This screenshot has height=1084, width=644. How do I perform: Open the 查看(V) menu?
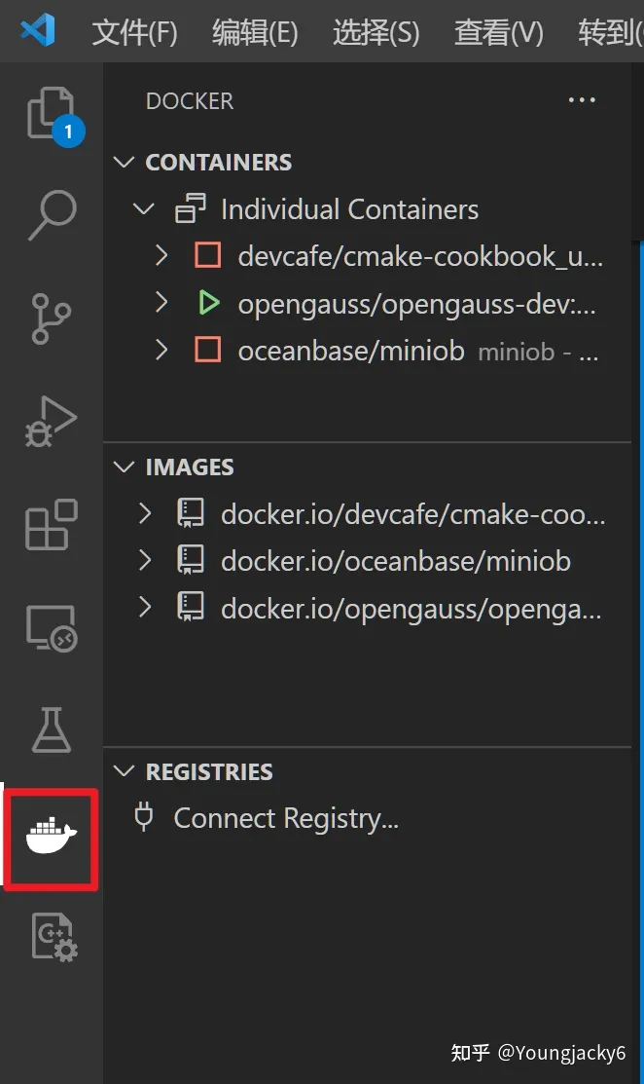498,31
